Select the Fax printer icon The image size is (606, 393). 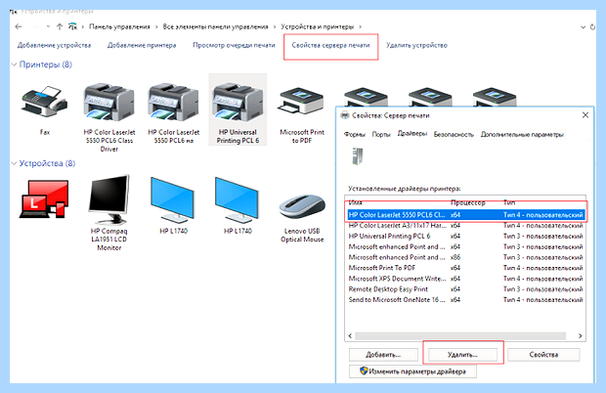(x=44, y=102)
